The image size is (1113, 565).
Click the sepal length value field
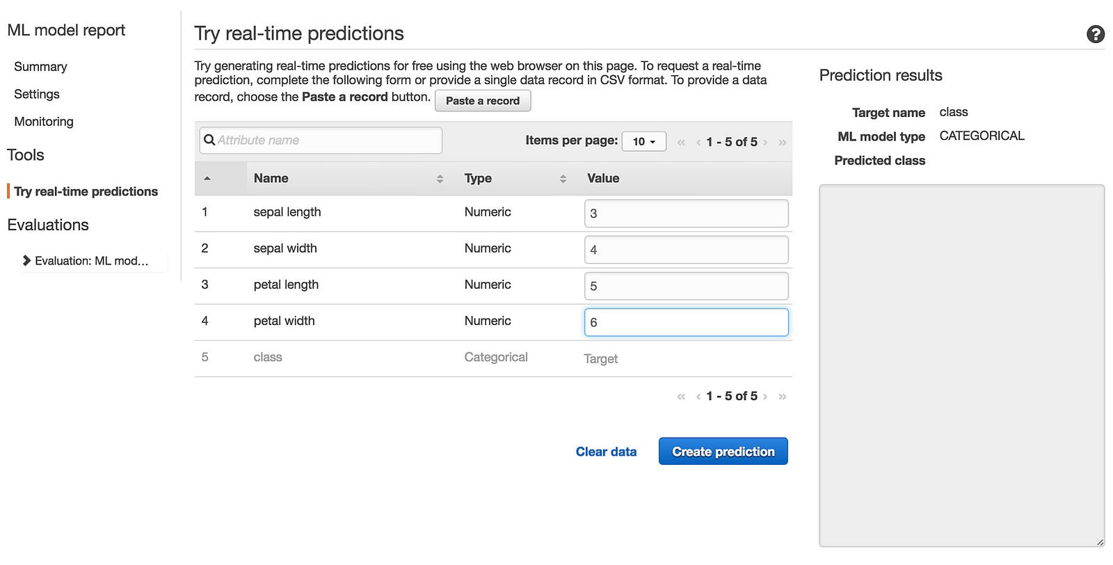pyautogui.click(x=686, y=214)
